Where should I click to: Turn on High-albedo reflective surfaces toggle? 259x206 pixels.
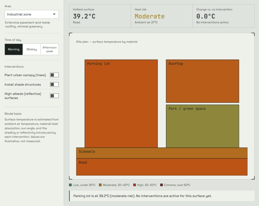pyautogui.click(x=54, y=96)
